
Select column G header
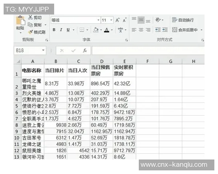click(171, 61)
